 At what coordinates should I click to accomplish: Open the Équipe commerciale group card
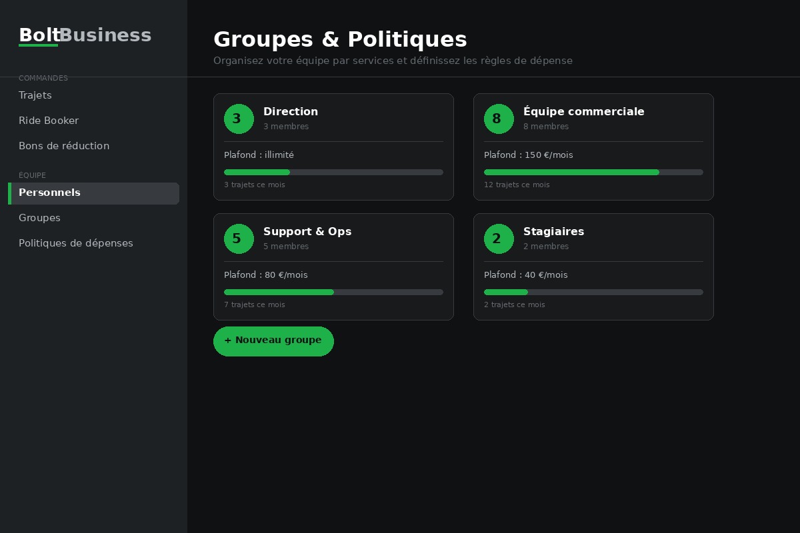click(x=593, y=147)
